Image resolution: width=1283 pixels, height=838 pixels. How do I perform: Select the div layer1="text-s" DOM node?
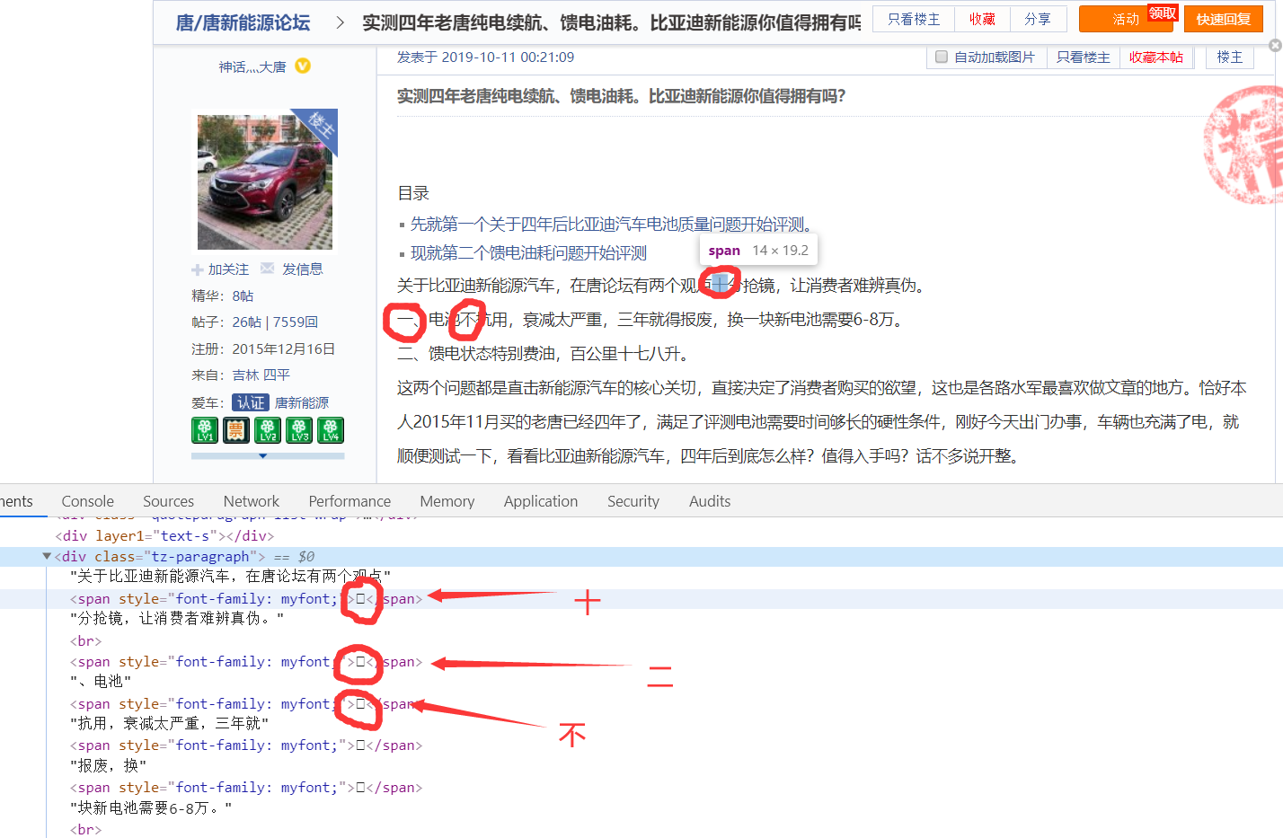pos(164,535)
